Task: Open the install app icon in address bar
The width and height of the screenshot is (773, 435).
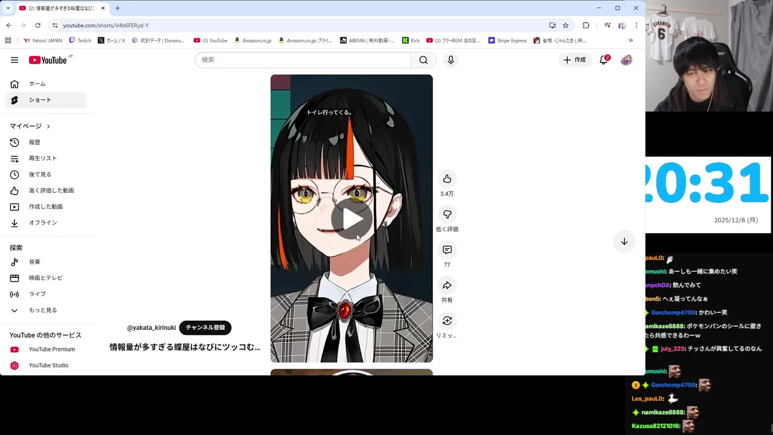Action: [553, 25]
